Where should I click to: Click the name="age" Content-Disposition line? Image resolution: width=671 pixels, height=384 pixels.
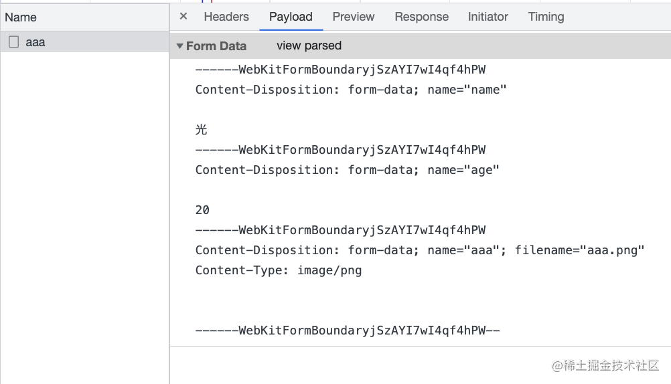point(347,170)
